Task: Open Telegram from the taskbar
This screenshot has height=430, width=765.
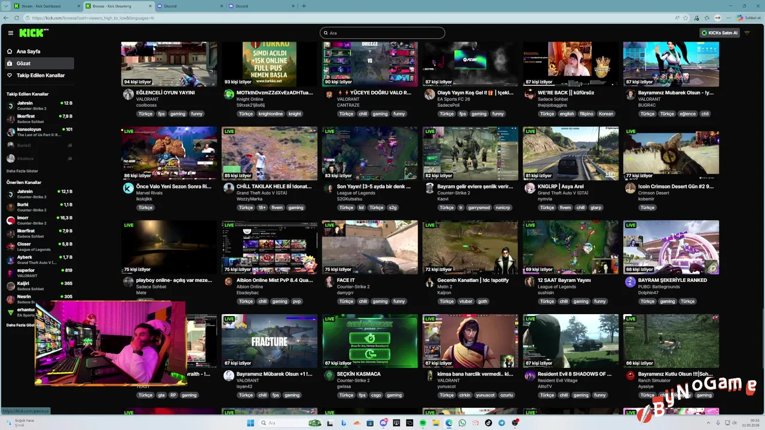Action: pos(501,423)
